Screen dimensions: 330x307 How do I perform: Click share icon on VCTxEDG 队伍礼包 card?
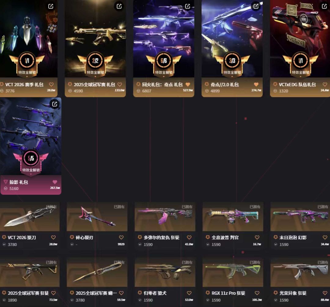[324, 6]
